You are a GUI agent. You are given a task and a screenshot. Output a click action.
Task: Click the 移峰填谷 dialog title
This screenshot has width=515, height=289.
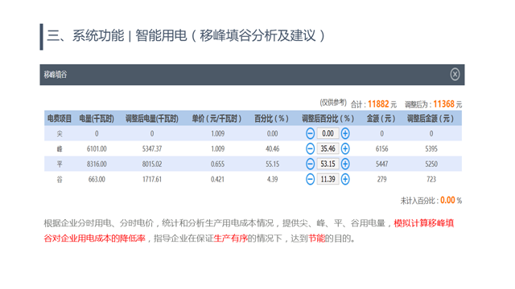[x=56, y=75]
